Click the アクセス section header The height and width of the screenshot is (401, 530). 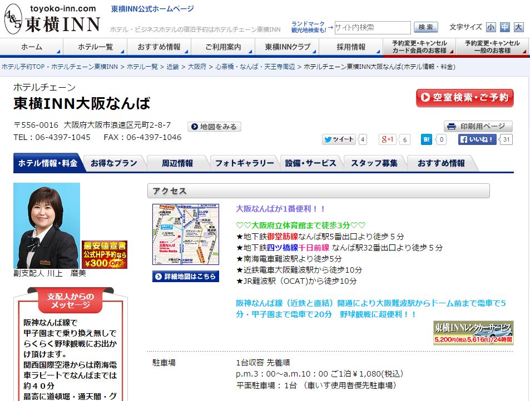click(x=319, y=191)
